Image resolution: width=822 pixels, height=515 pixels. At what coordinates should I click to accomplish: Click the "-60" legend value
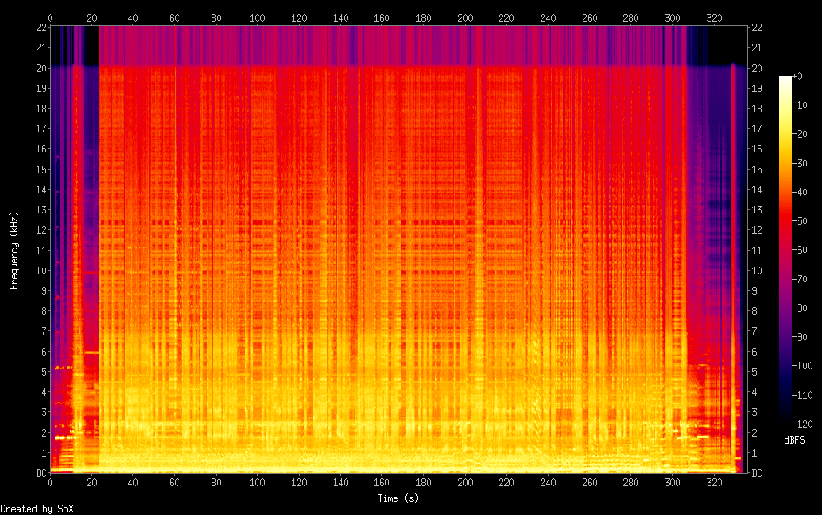point(799,250)
